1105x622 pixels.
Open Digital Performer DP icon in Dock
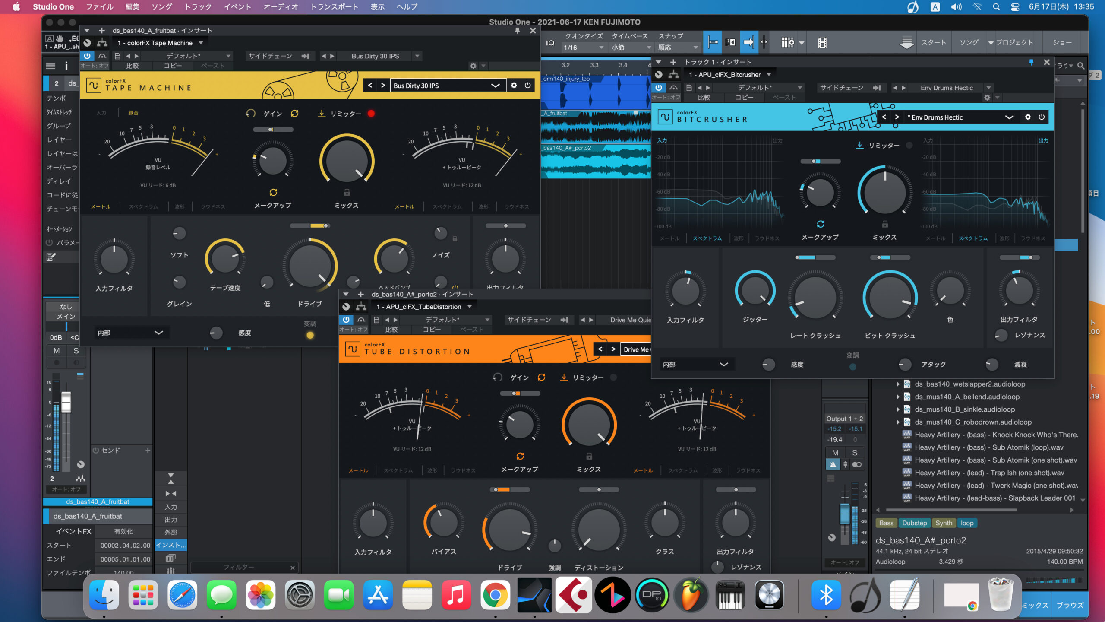(652, 595)
